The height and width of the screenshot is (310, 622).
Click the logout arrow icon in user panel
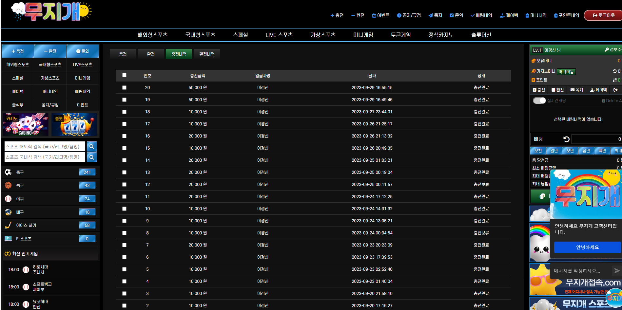[x=615, y=90]
